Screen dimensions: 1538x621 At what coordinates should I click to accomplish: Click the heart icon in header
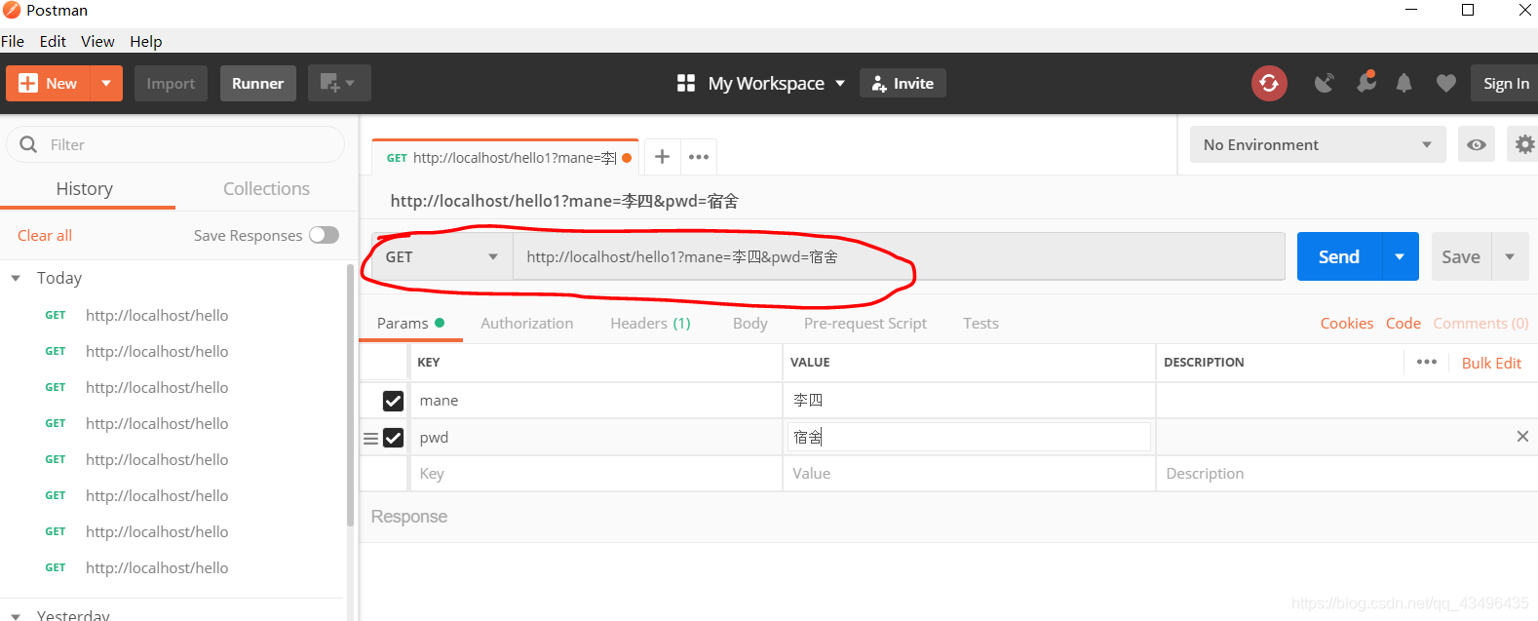click(1446, 83)
